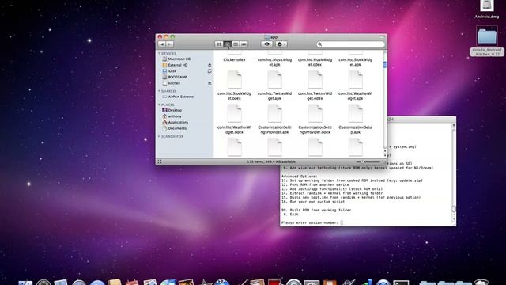Collapse the PLACES sidebar section

[x=160, y=104]
